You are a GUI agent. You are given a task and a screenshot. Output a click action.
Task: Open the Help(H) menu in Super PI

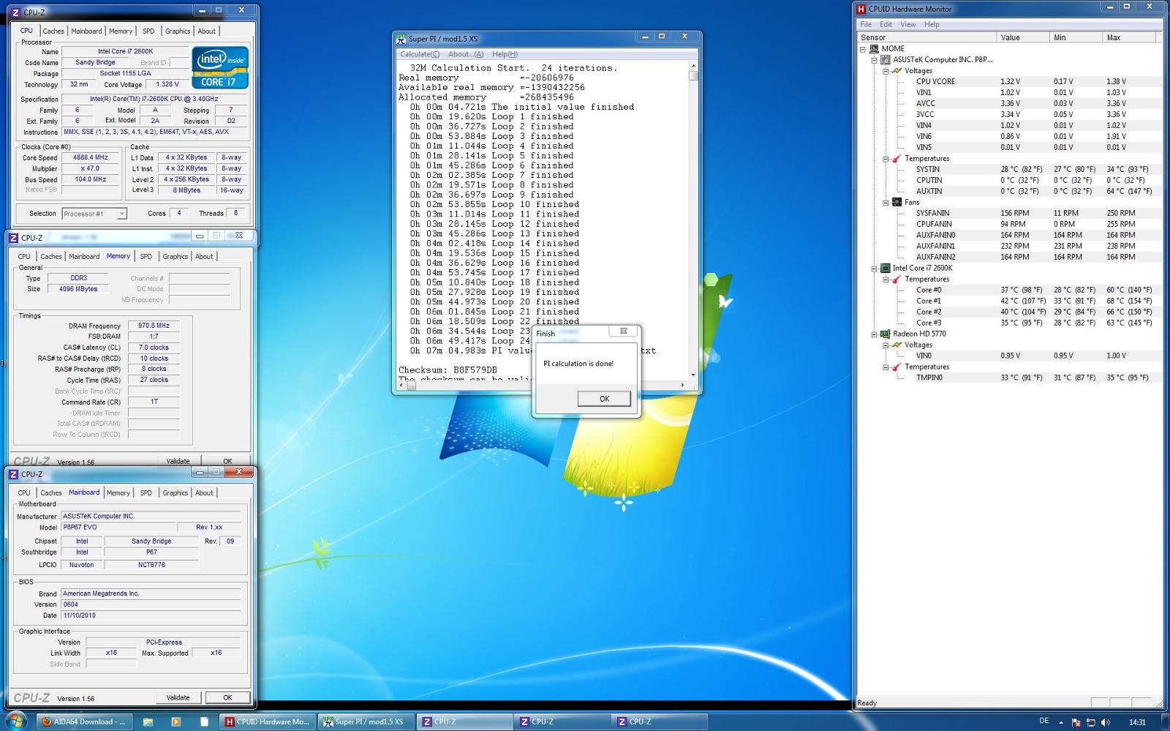click(x=505, y=54)
